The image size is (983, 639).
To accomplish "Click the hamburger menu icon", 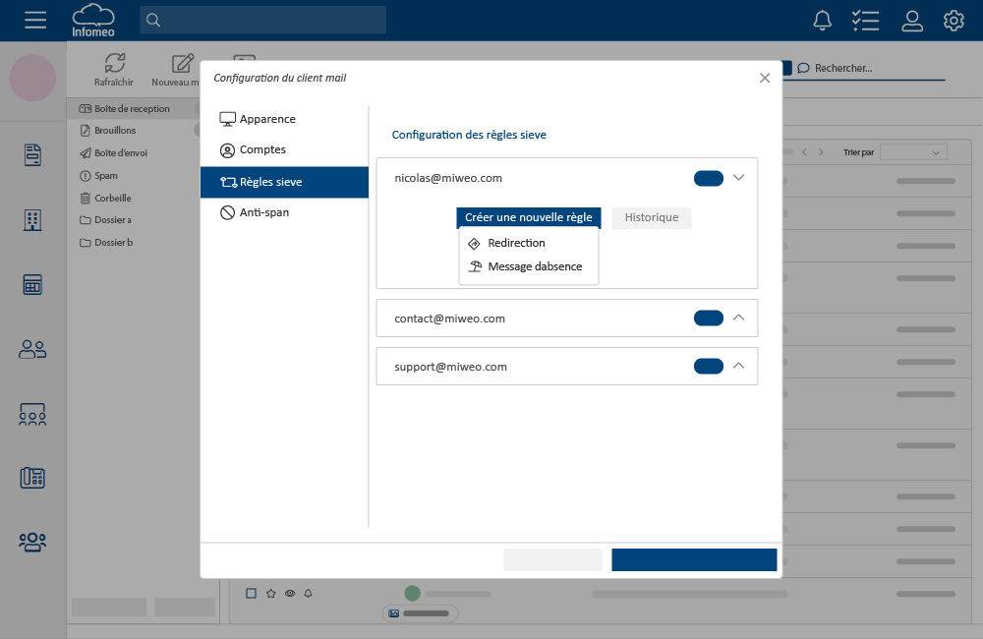I will tap(35, 21).
